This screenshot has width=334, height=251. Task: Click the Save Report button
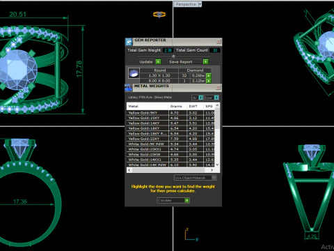point(188,62)
